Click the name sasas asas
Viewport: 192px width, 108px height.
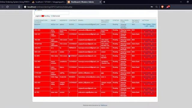54,92
